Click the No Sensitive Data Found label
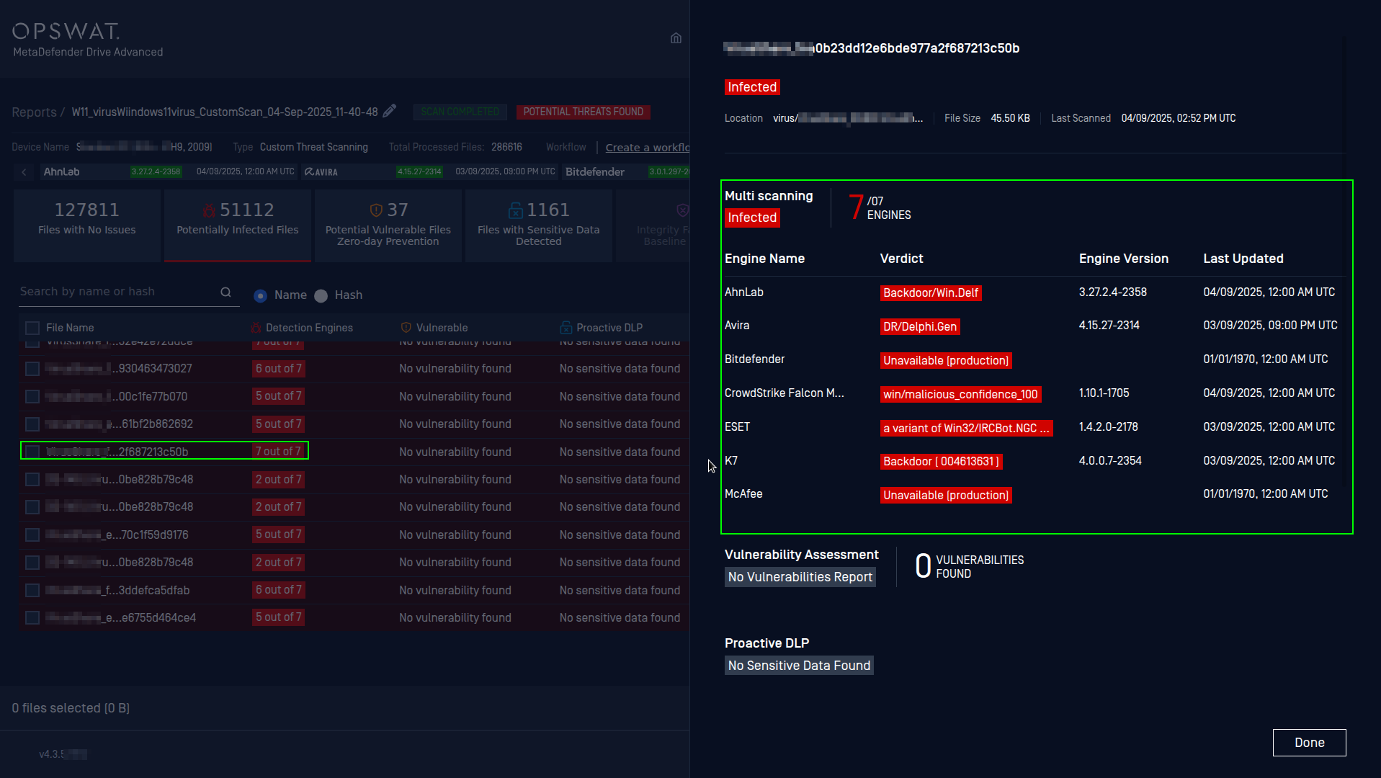This screenshot has width=1381, height=778. (x=799, y=666)
